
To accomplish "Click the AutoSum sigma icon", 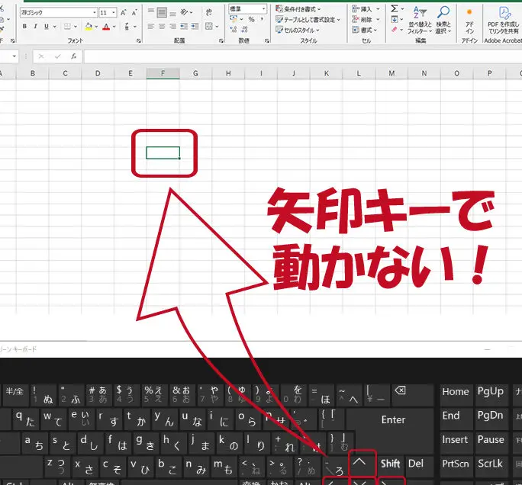I will click(395, 8).
